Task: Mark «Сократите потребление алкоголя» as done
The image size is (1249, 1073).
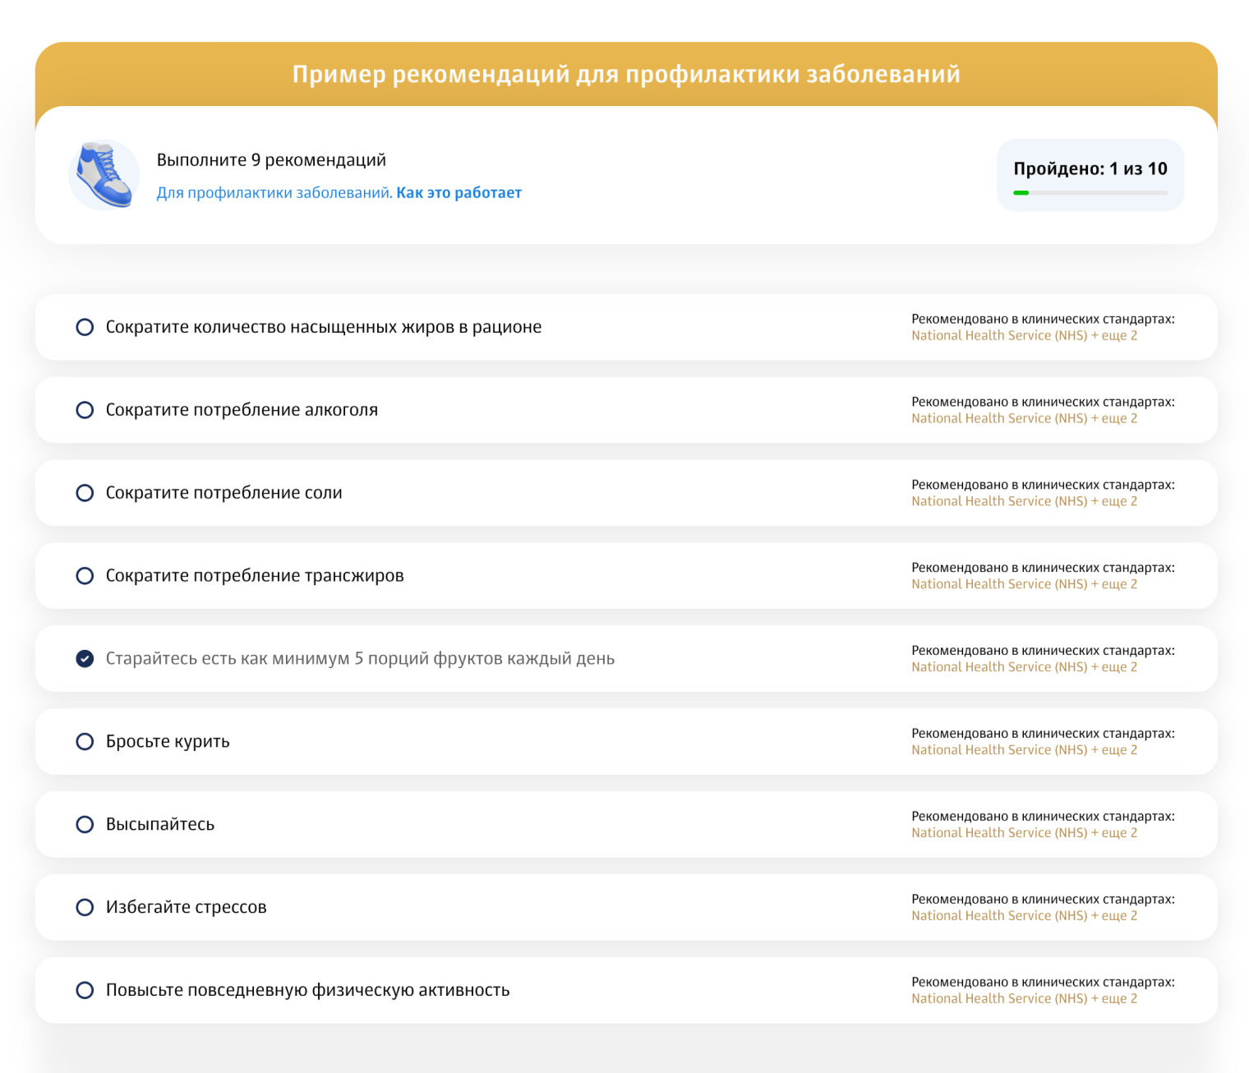Action: (x=85, y=410)
